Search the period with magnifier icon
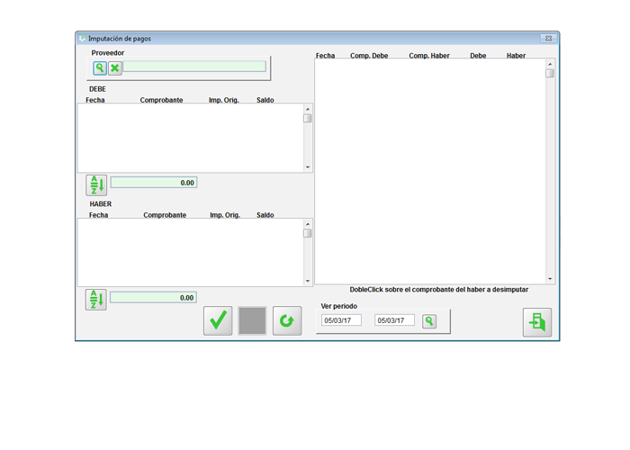The image size is (630, 450). click(x=429, y=321)
